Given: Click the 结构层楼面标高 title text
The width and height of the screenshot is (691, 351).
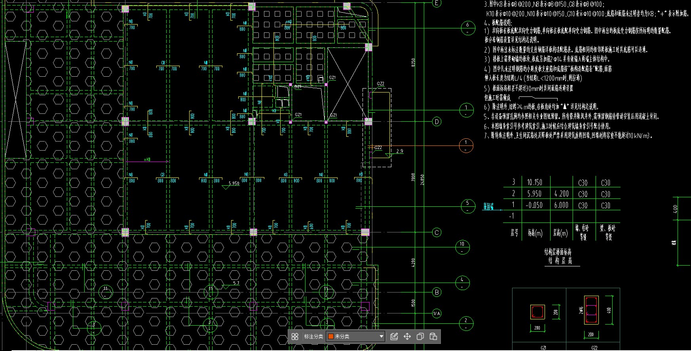Looking at the screenshot, I should (x=558, y=252).
